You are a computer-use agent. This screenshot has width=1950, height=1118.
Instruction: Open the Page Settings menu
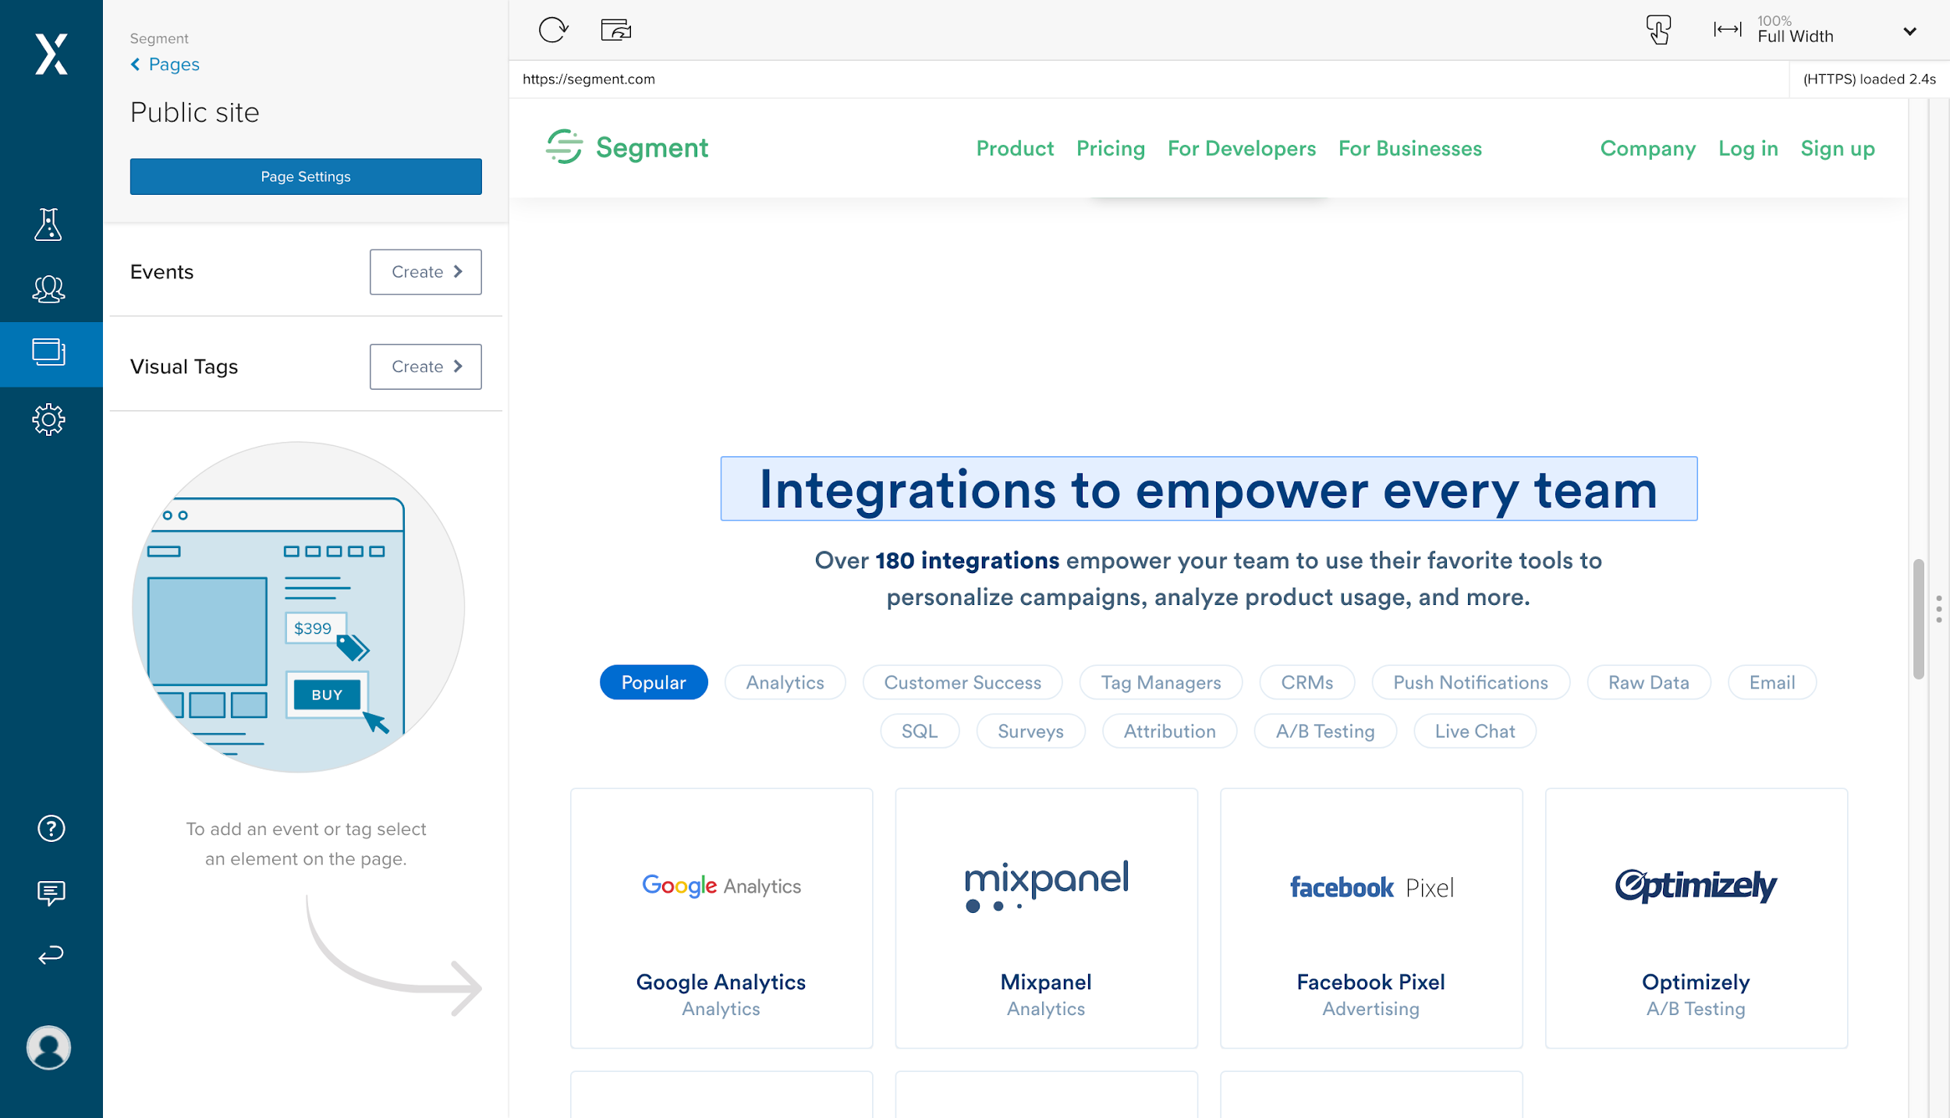[x=305, y=175]
